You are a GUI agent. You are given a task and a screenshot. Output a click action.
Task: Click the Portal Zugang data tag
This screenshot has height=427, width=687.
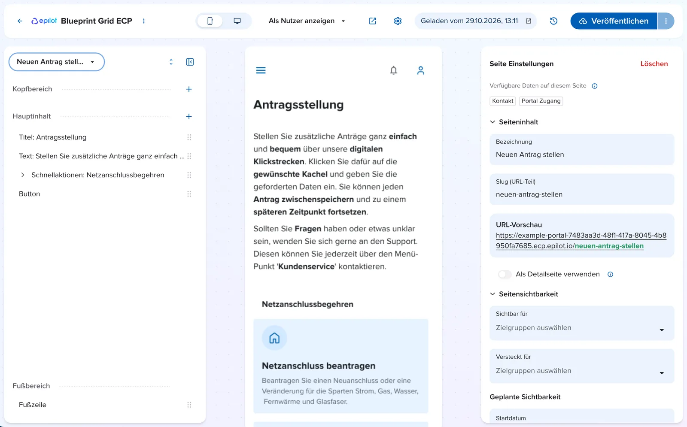point(541,101)
